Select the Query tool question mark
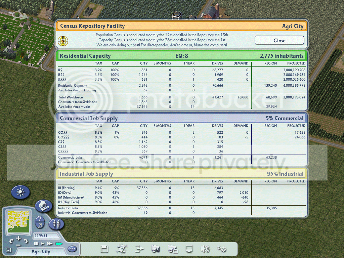Screen dimensions: 344x258 click(40, 219)
